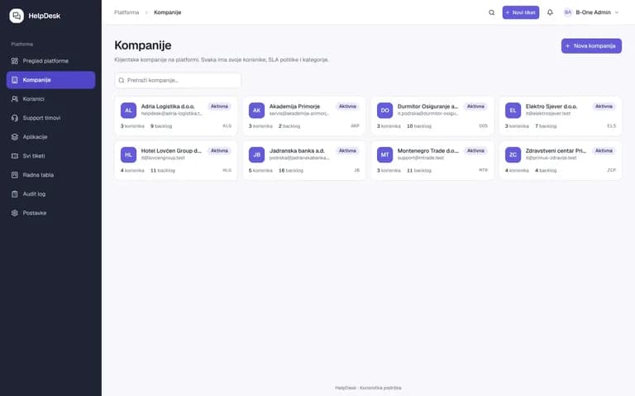Open the Durmitor Osiguranje company name

tap(427, 106)
